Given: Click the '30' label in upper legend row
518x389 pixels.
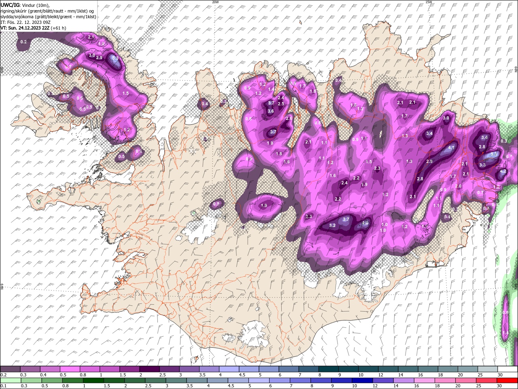Looking at the screenshot, I should [500, 374].
